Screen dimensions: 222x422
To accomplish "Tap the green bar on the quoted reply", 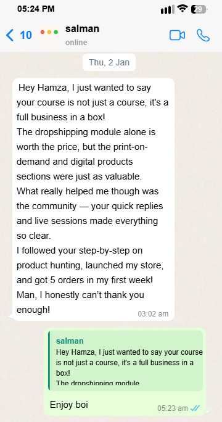I will coord(49,361).
